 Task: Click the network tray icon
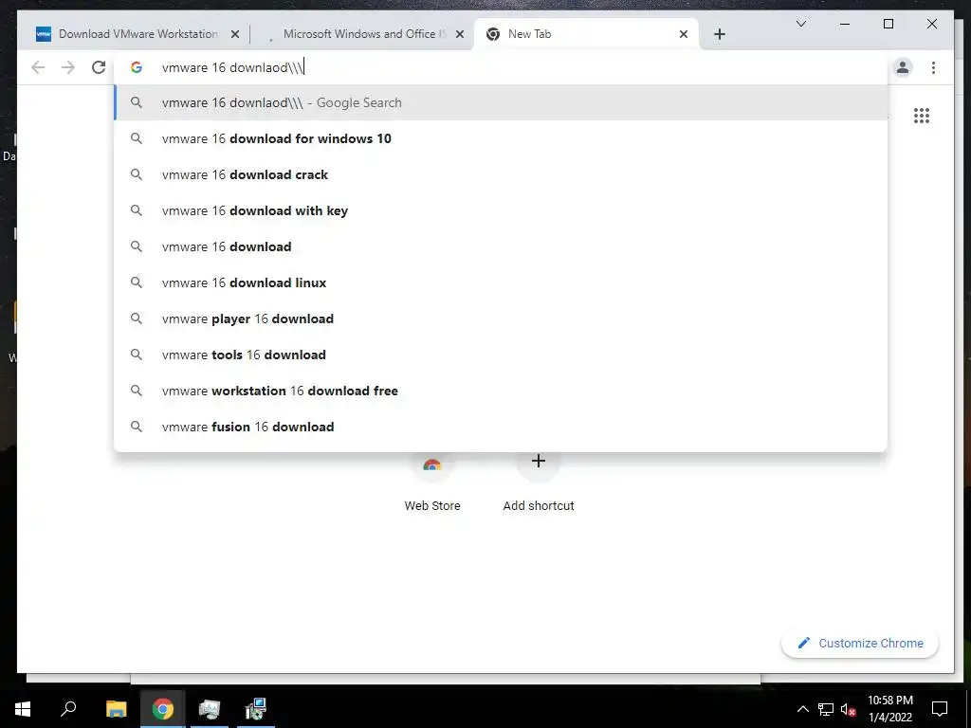point(826,709)
